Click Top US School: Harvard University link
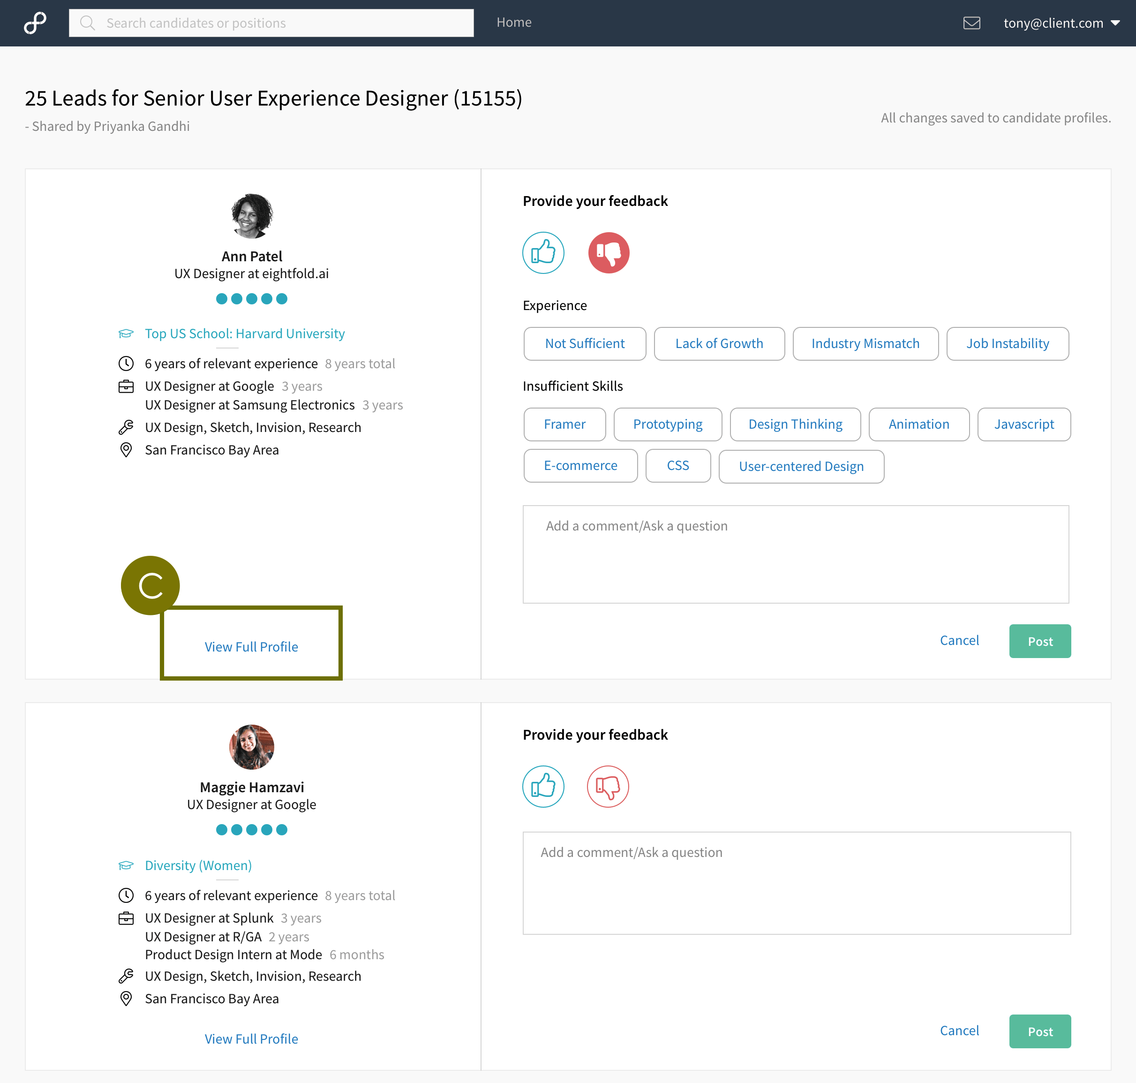 tap(245, 333)
